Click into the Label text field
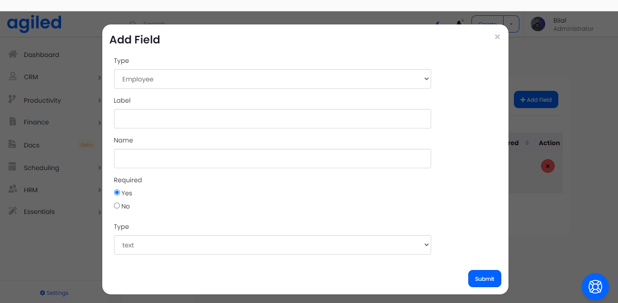Screen dimensions: 618x303 tap(272, 119)
